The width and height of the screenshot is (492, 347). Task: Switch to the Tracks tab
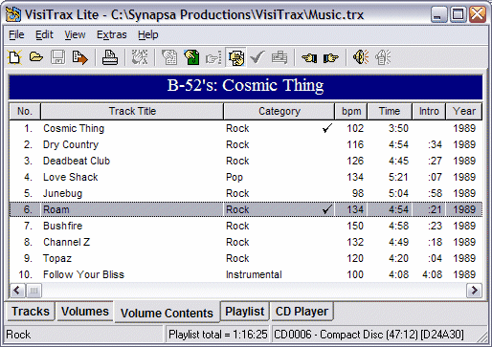(31, 312)
